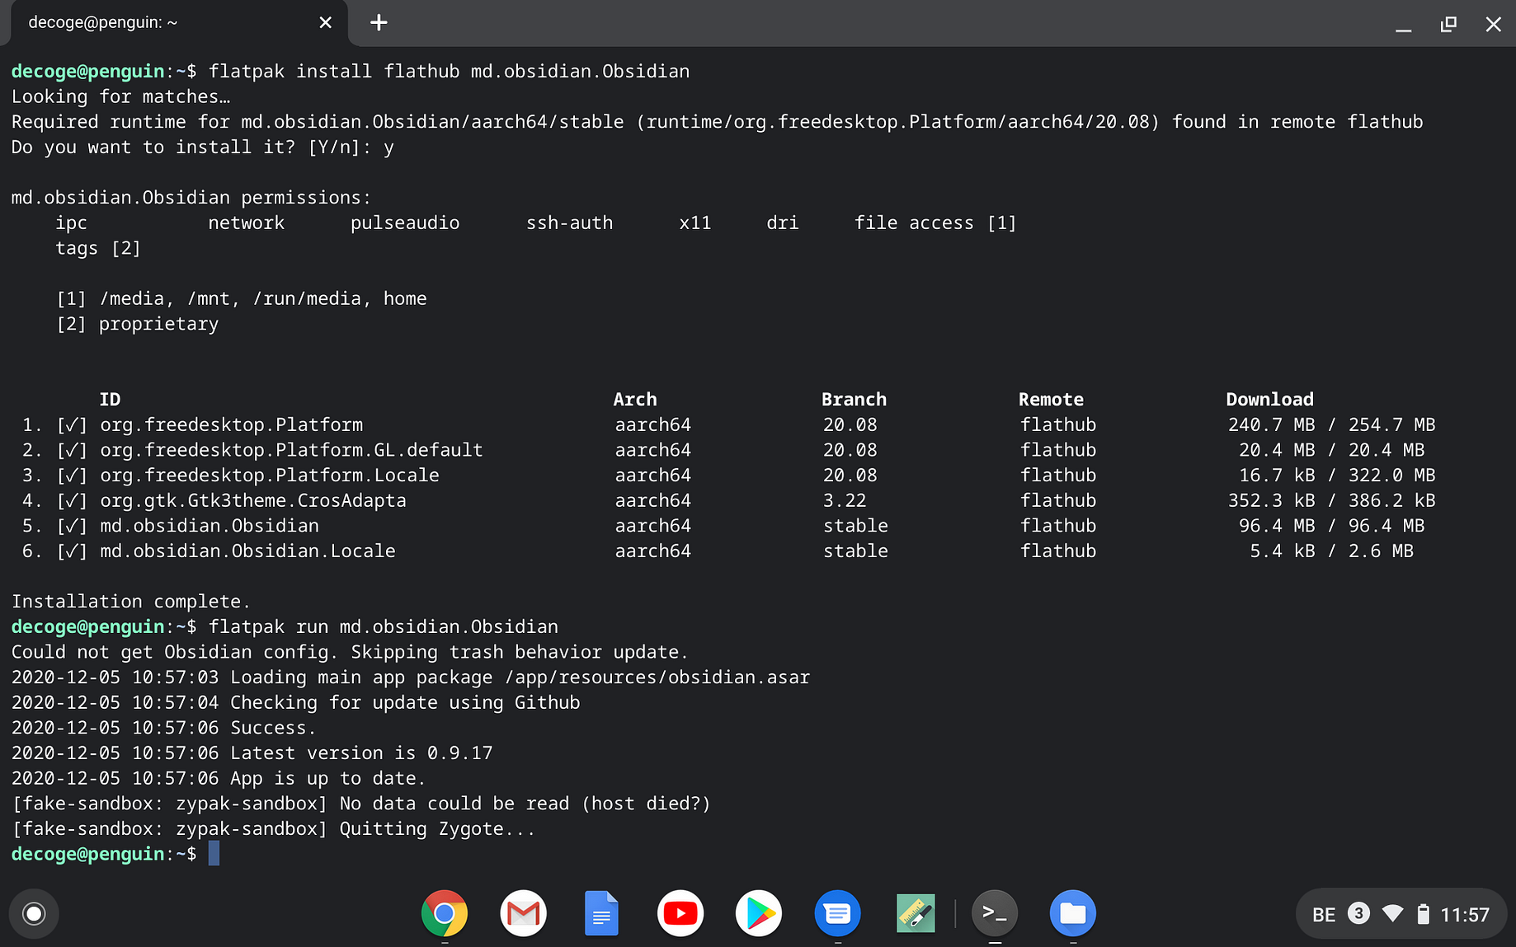Image resolution: width=1516 pixels, height=947 pixels.
Task: Click '240.7 MB / 254.7 MB' value
Action: [1331, 425]
